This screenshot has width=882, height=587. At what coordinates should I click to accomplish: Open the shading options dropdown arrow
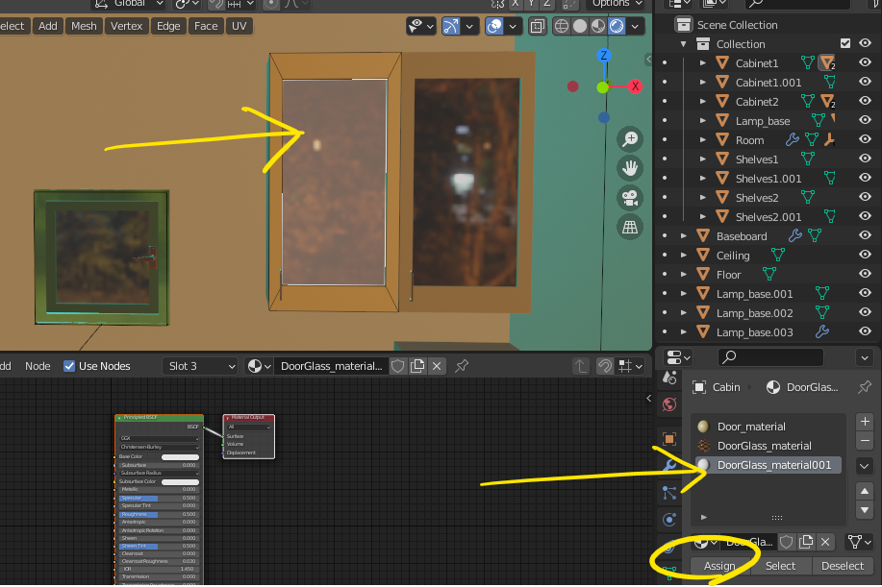[x=635, y=26]
